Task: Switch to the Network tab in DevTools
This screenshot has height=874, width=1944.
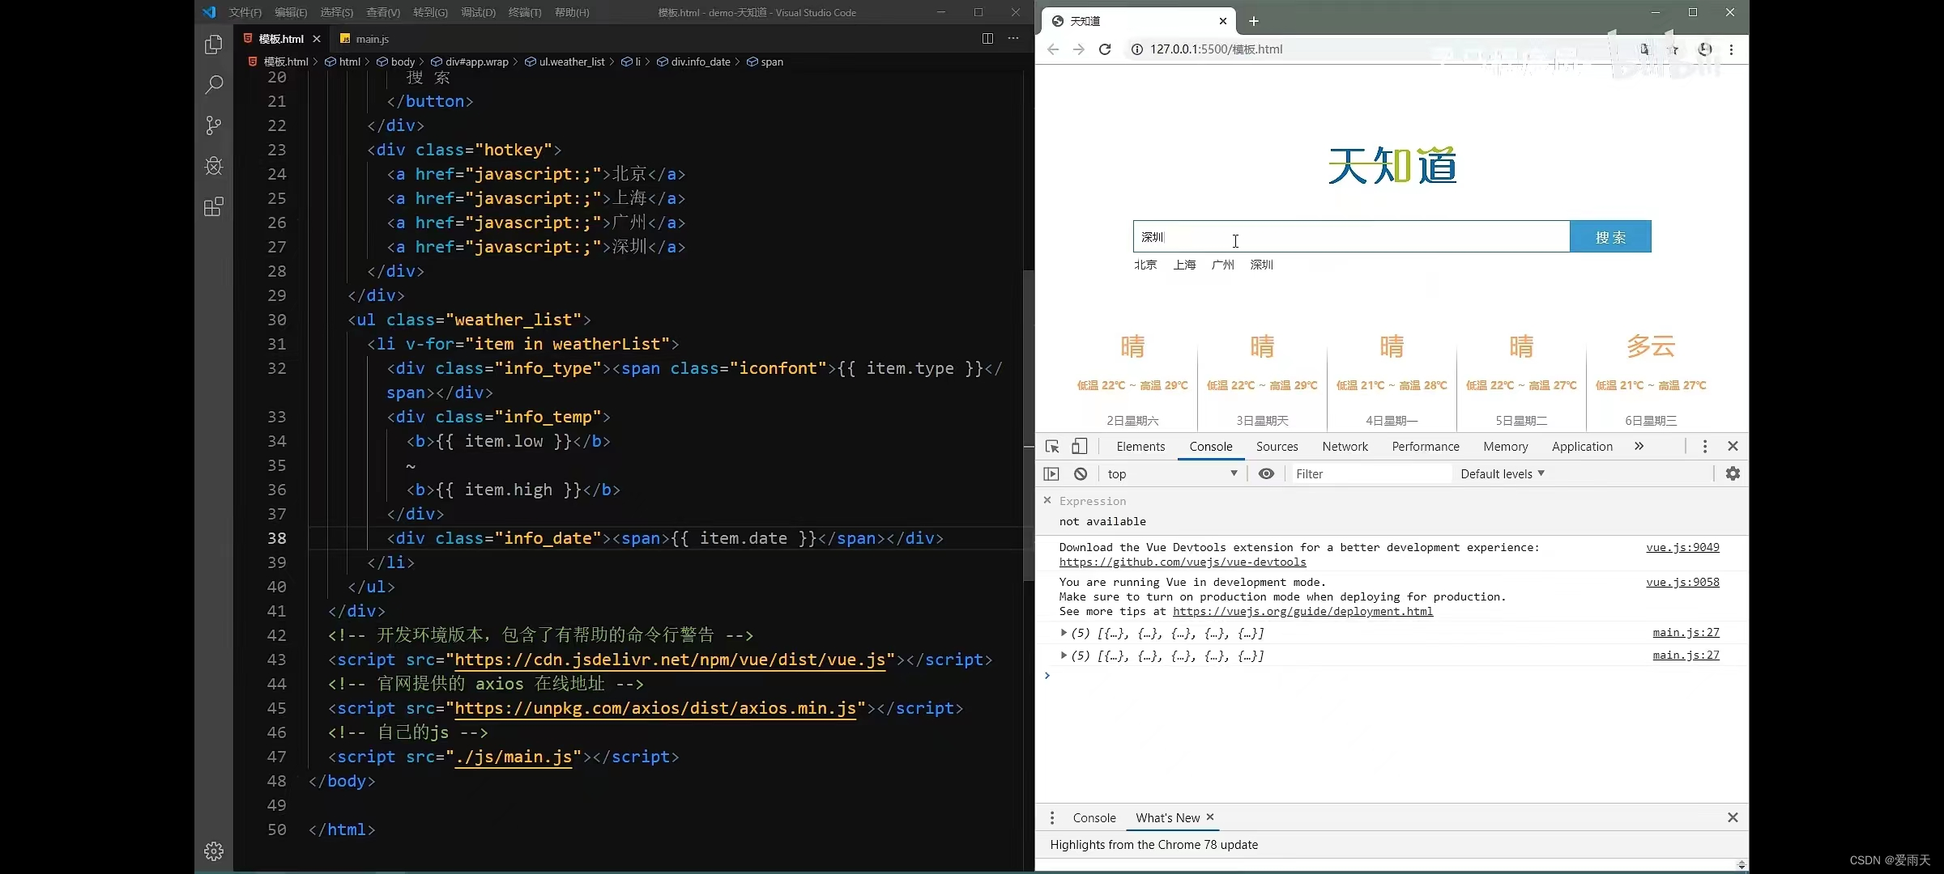Action: tap(1345, 447)
